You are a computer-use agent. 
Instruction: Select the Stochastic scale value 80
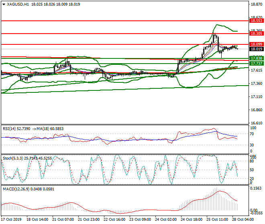pos(252,161)
